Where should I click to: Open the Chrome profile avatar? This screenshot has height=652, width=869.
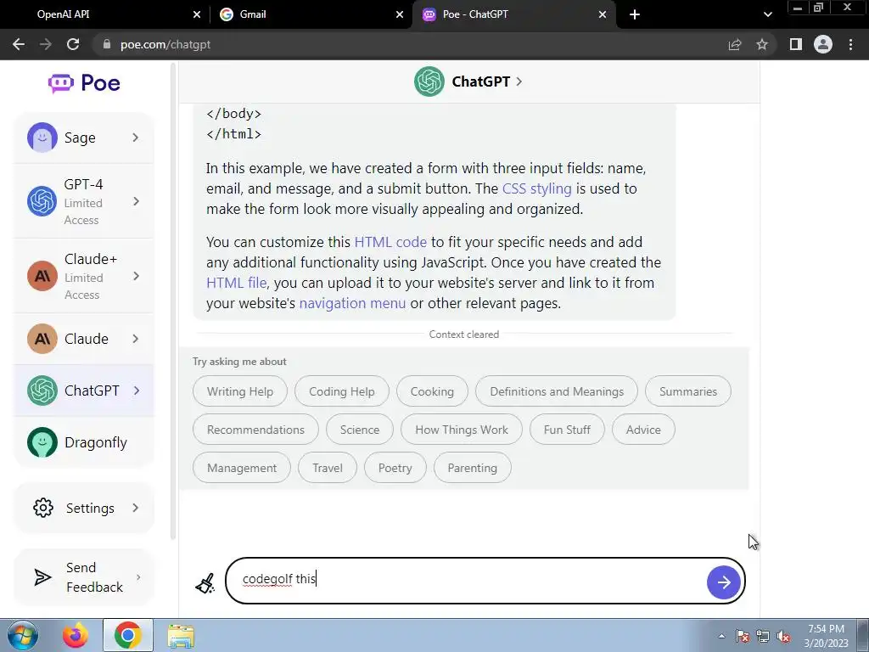tap(823, 44)
